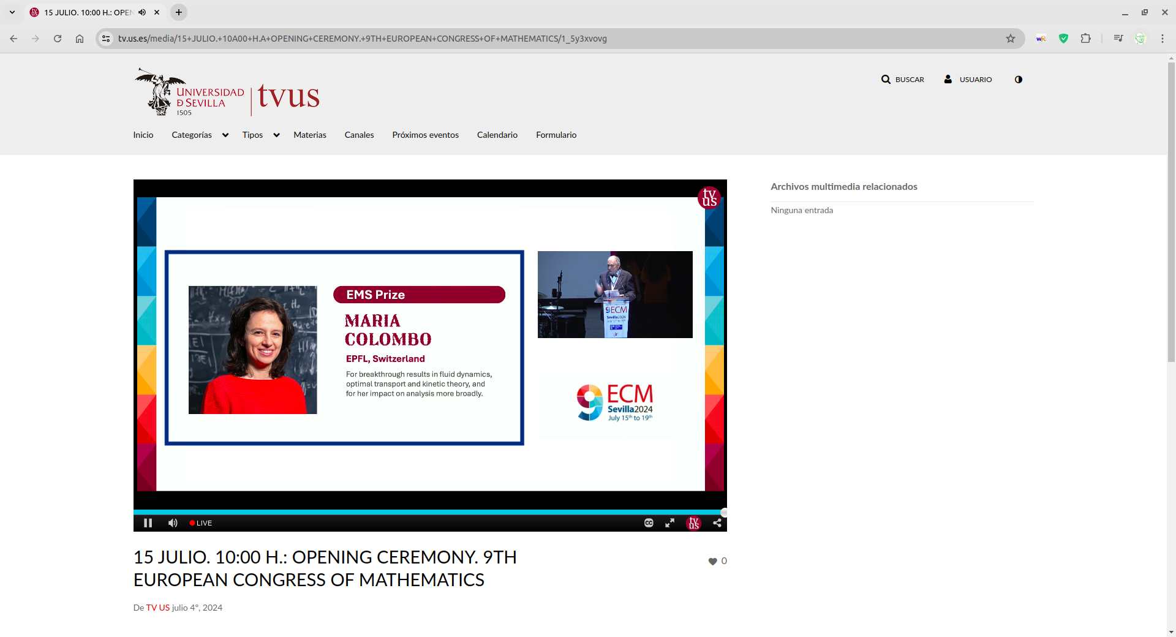Click the share icon in player
Image resolution: width=1176 pixels, height=637 pixels.
[x=717, y=523]
